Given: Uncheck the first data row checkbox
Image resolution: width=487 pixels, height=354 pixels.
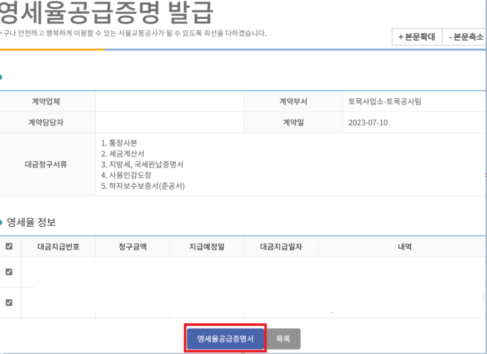Looking at the screenshot, I should (x=9, y=272).
